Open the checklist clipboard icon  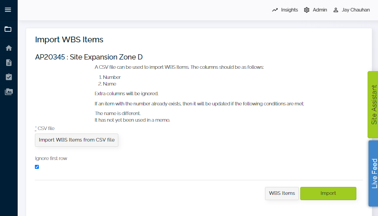click(x=9, y=77)
